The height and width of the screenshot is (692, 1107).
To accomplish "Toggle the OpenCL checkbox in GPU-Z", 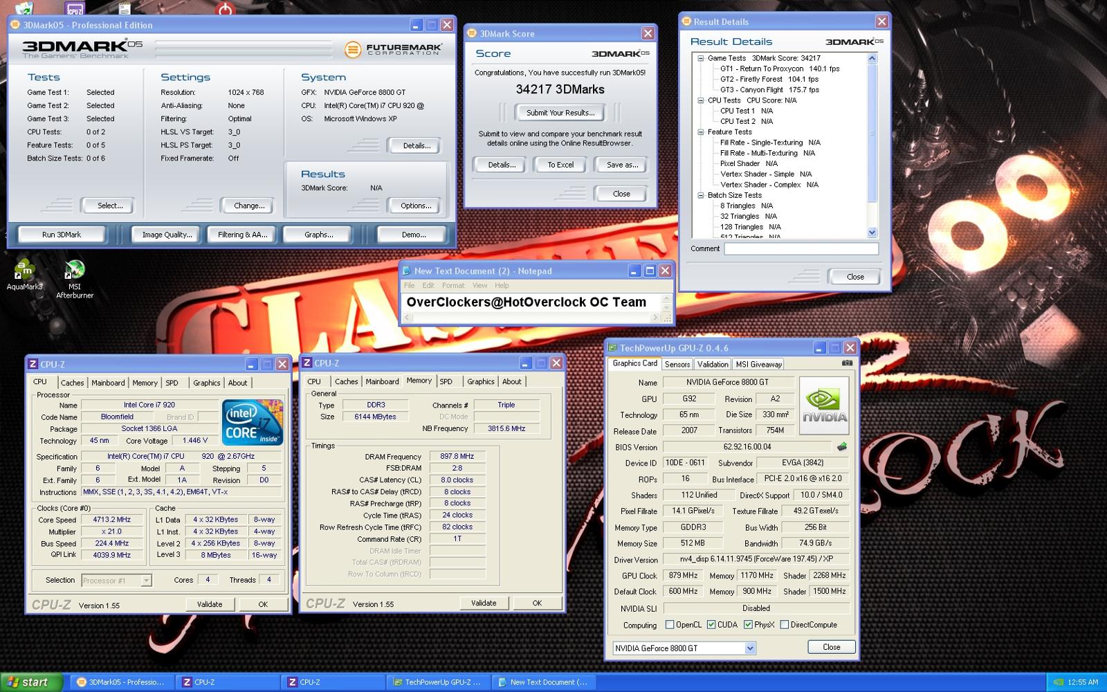I will point(669,624).
